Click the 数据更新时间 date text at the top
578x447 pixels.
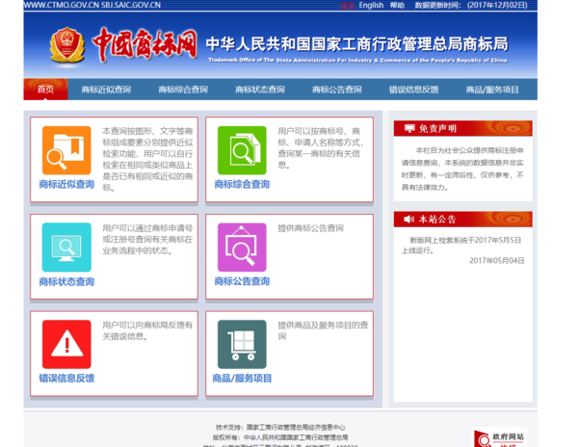tap(471, 5)
